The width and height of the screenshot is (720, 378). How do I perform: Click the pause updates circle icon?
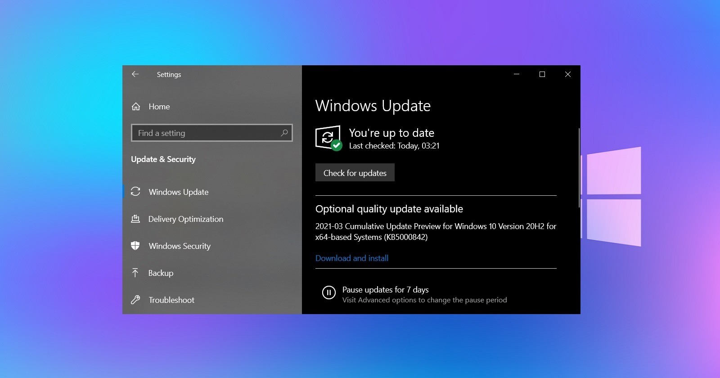click(329, 292)
